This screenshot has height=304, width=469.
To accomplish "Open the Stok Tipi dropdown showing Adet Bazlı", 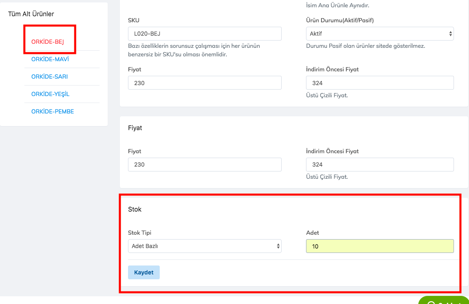I will point(204,246).
